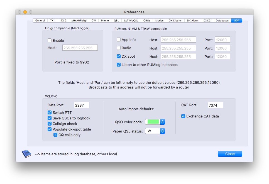269x184 pixels.
Task: Click the green QSO color swatch
Action: coord(153,122)
